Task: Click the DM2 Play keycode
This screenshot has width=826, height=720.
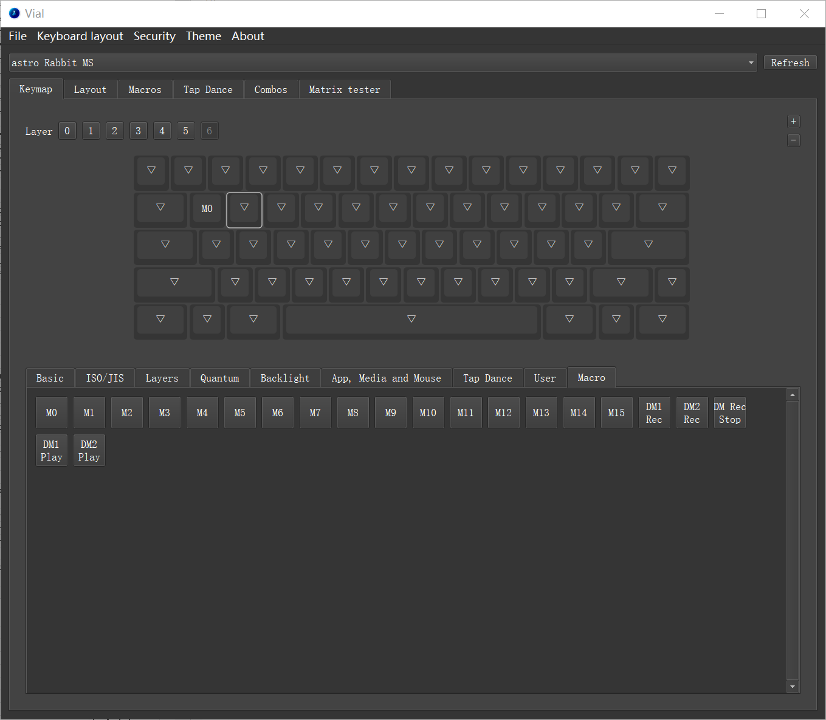Action: click(x=89, y=450)
